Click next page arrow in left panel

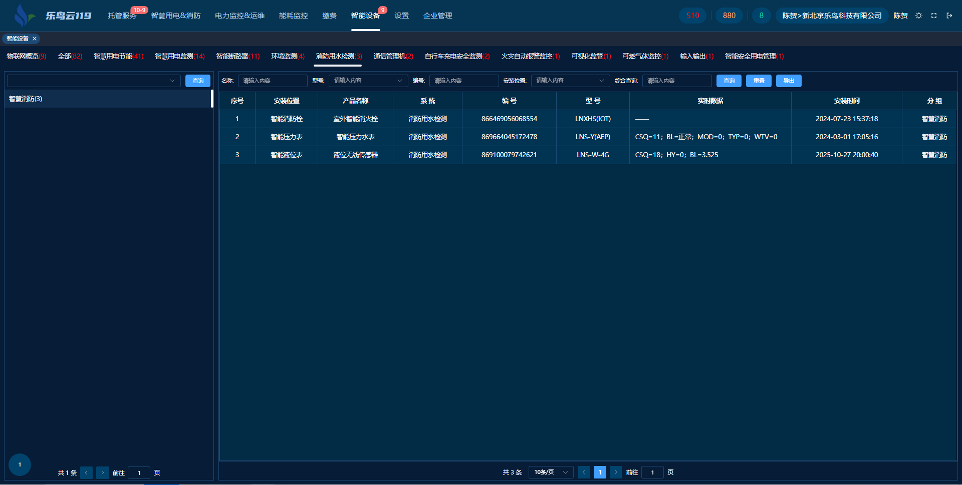point(103,472)
